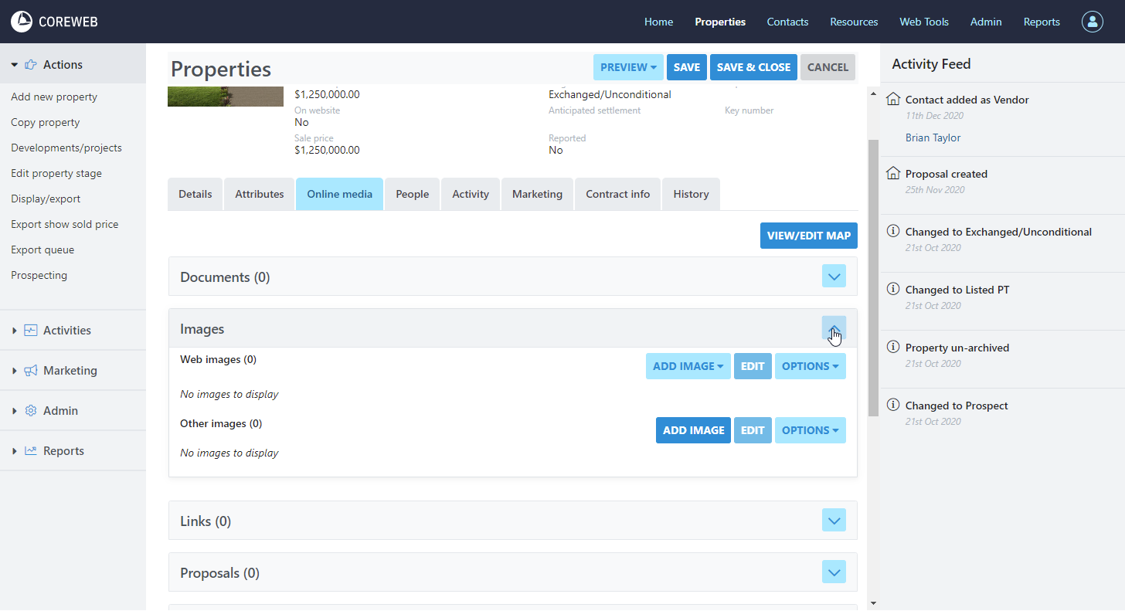Click the property photo thumbnail
Image resolution: width=1125 pixels, height=611 pixels.
(x=225, y=97)
